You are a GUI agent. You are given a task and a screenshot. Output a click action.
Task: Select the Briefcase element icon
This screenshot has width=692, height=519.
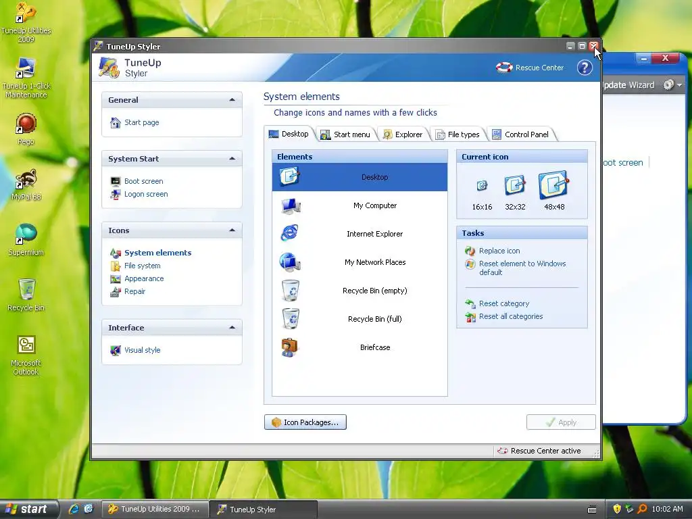[289, 347]
